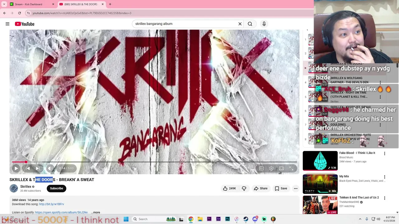This screenshot has width=399, height=224.
Task: Launch Premiere Pro from the taskbar
Action: (209, 219)
